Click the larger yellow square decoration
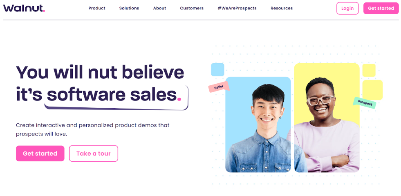This screenshot has width=401, height=196. [372, 90]
